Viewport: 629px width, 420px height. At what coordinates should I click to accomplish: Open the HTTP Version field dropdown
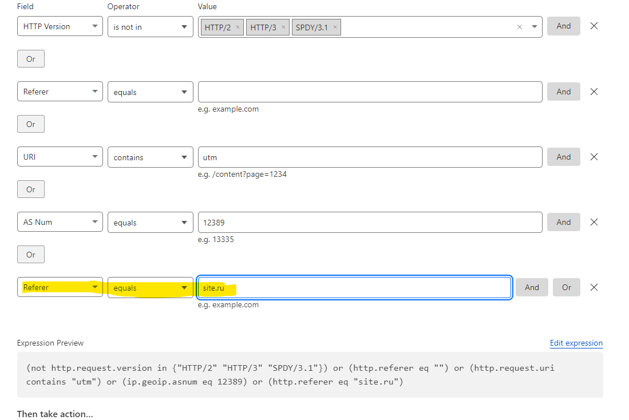coord(60,26)
